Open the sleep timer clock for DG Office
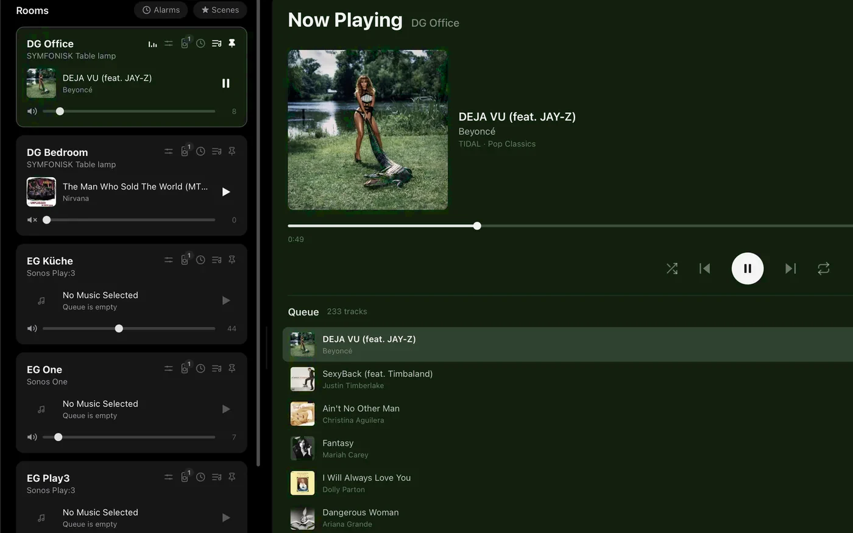The image size is (853, 533). pos(200,43)
